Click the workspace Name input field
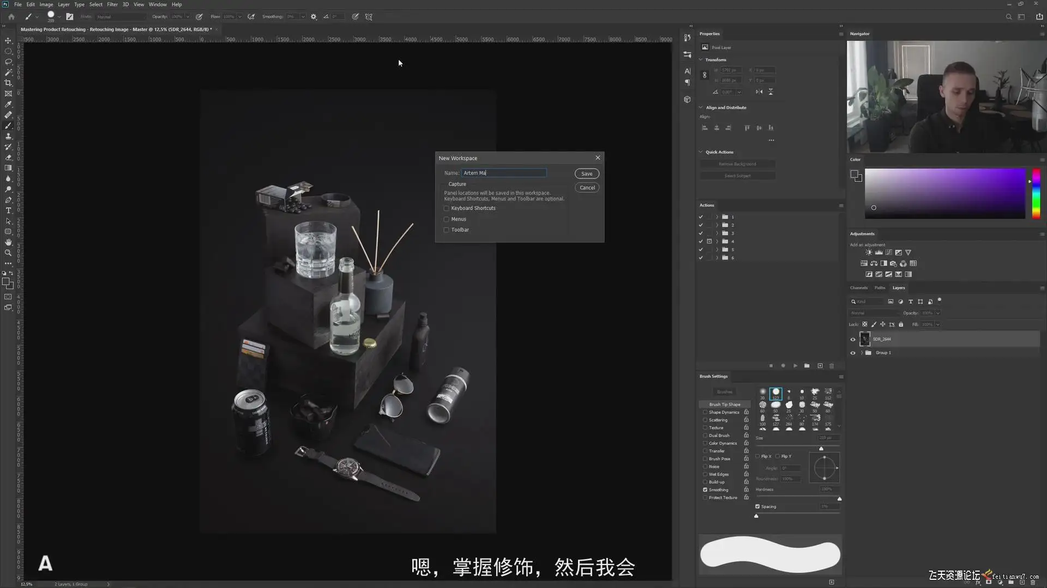 click(503, 173)
